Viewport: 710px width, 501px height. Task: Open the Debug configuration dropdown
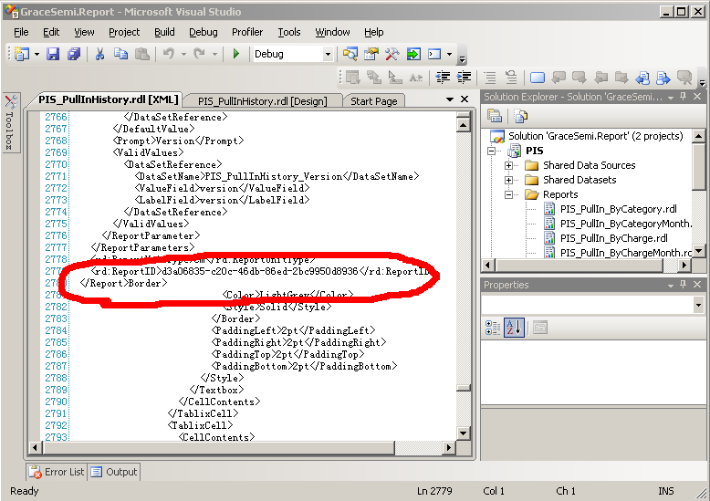pyautogui.click(x=329, y=55)
